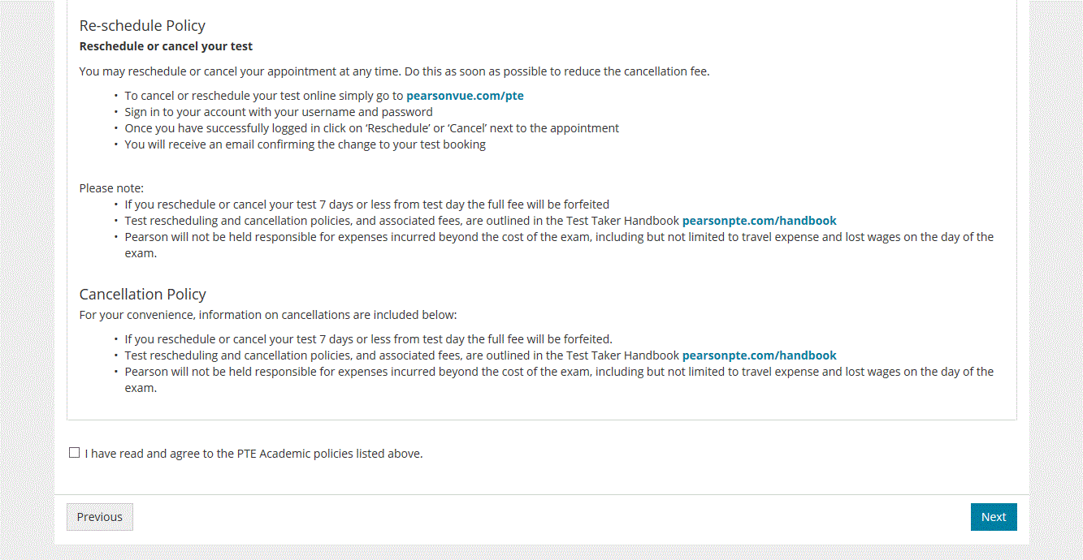
Task: Click the 'Once you have successfully logged in' bullet
Action: [371, 128]
